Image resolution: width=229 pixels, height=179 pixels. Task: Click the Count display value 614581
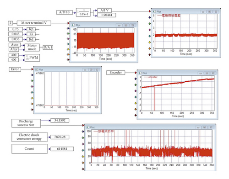pyautogui.click(x=62, y=149)
